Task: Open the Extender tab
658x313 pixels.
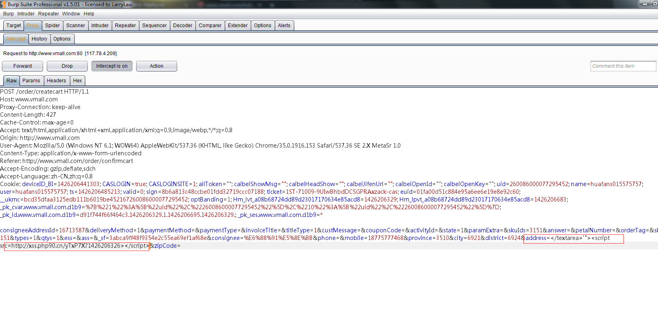Action: [238, 26]
